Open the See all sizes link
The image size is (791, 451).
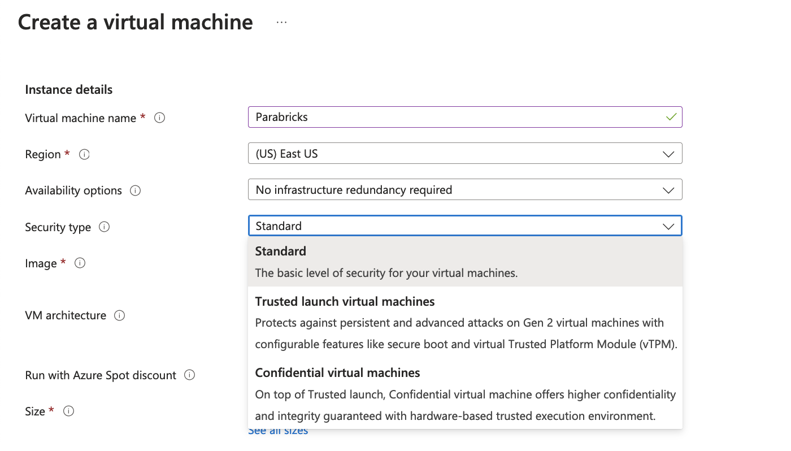coord(279,431)
